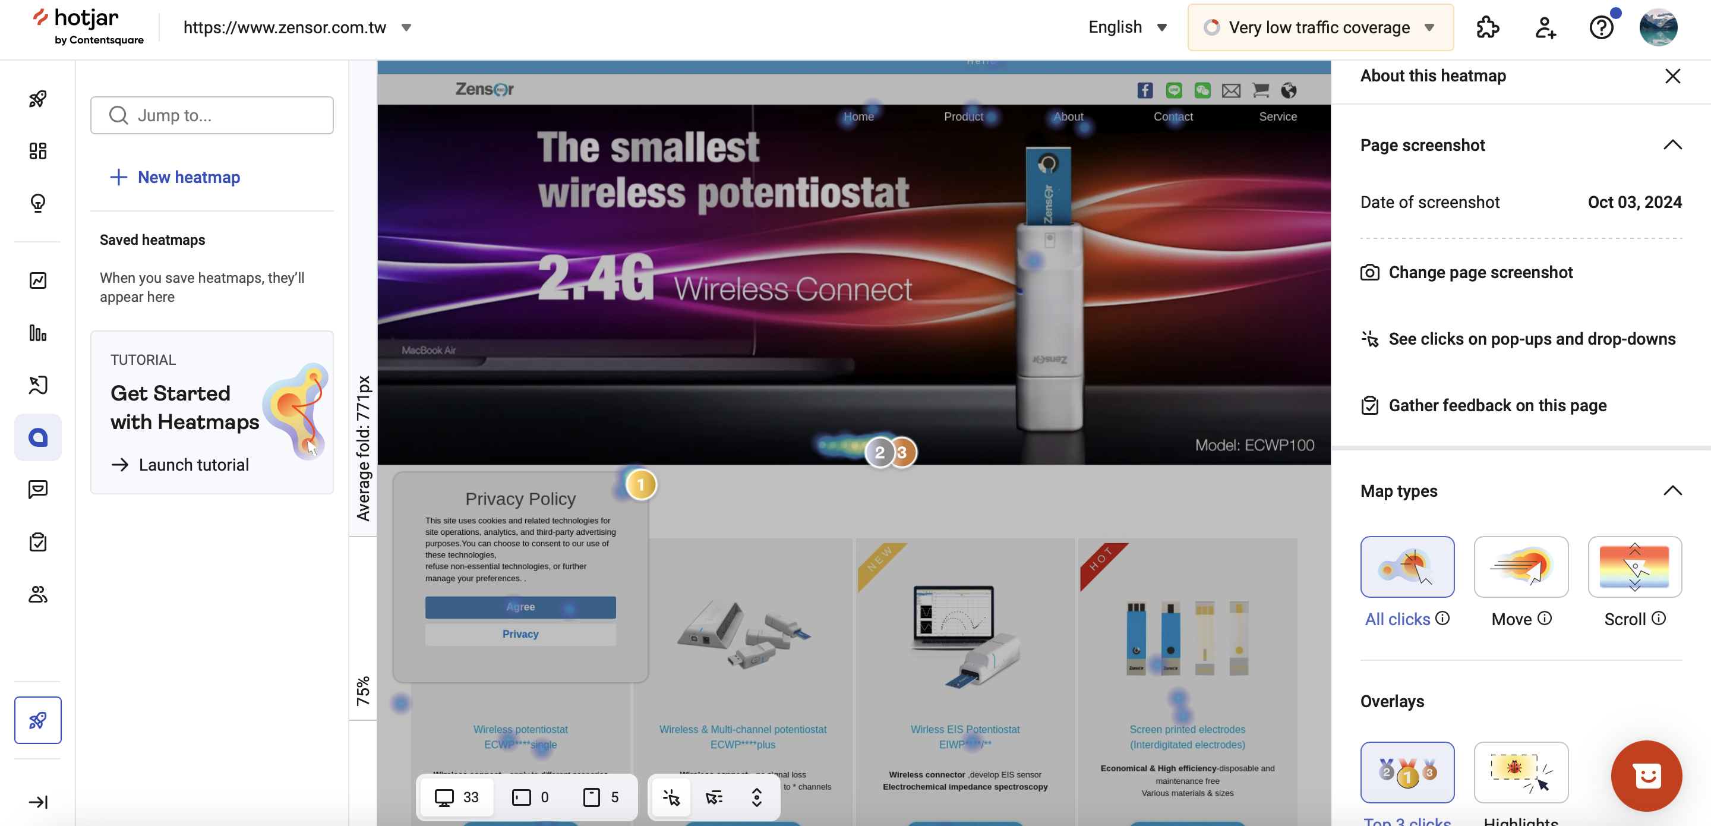
Task: Click the number 2 top click marker
Action: (879, 453)
